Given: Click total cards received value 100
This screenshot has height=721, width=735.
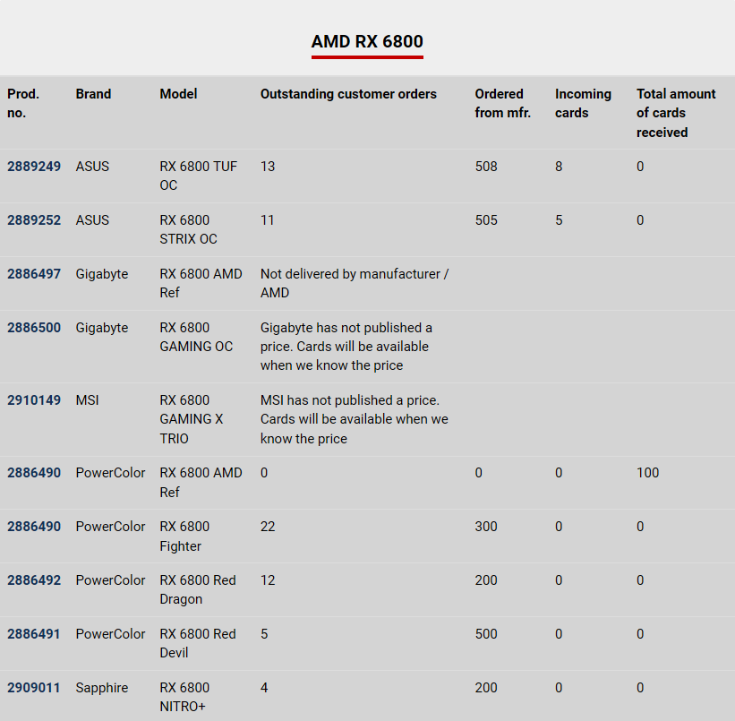Looking at the screenshot, I should point(647,473).
